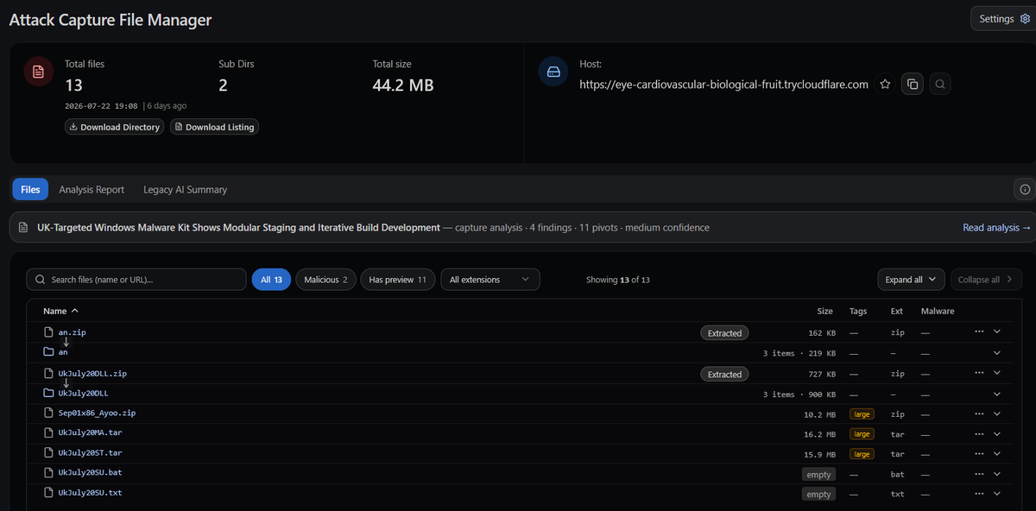Click the Download Directory button
This screenshot has height=511, width=1036.
pyautogui.click(x=115, y=127)
